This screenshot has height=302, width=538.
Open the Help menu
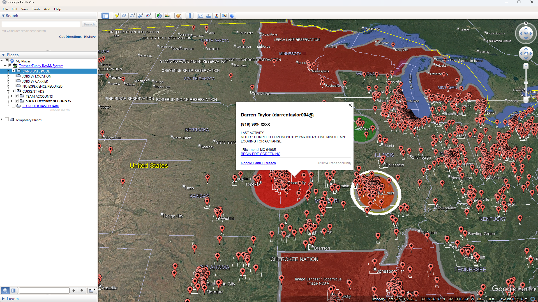[57, 9]
